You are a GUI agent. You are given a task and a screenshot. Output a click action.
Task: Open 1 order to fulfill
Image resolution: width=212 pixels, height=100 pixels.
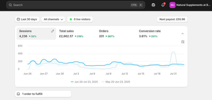[43, 94]
